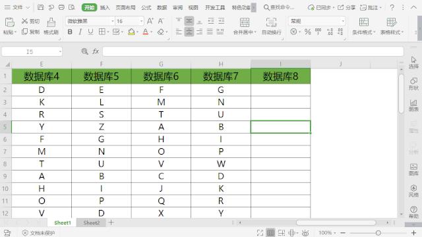Click the Paste button
The height and width of the screenshot is (237, 422).
10,26
